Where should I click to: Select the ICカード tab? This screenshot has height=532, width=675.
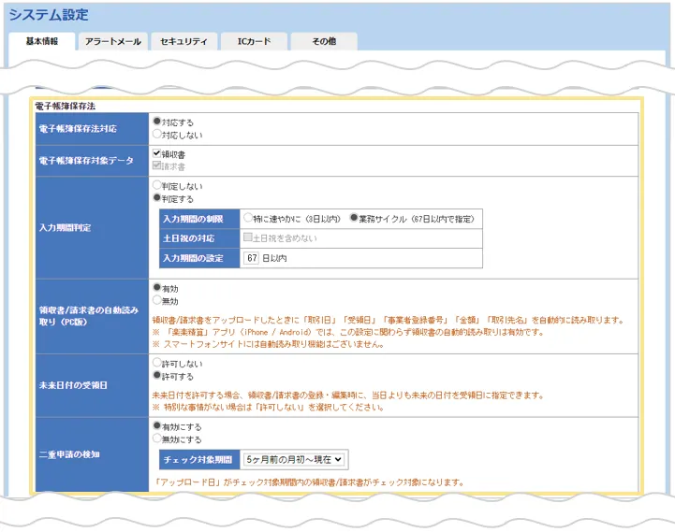click(x=254, y=42)
